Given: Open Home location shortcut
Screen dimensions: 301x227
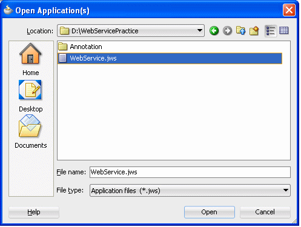Looking at the screenshot, I should [x=30, y=59].
